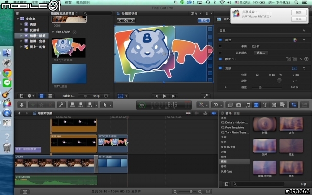Collapse the 2014/4/2 date group
The height and width of the screenshot is (195, 312).
(53, 32)
